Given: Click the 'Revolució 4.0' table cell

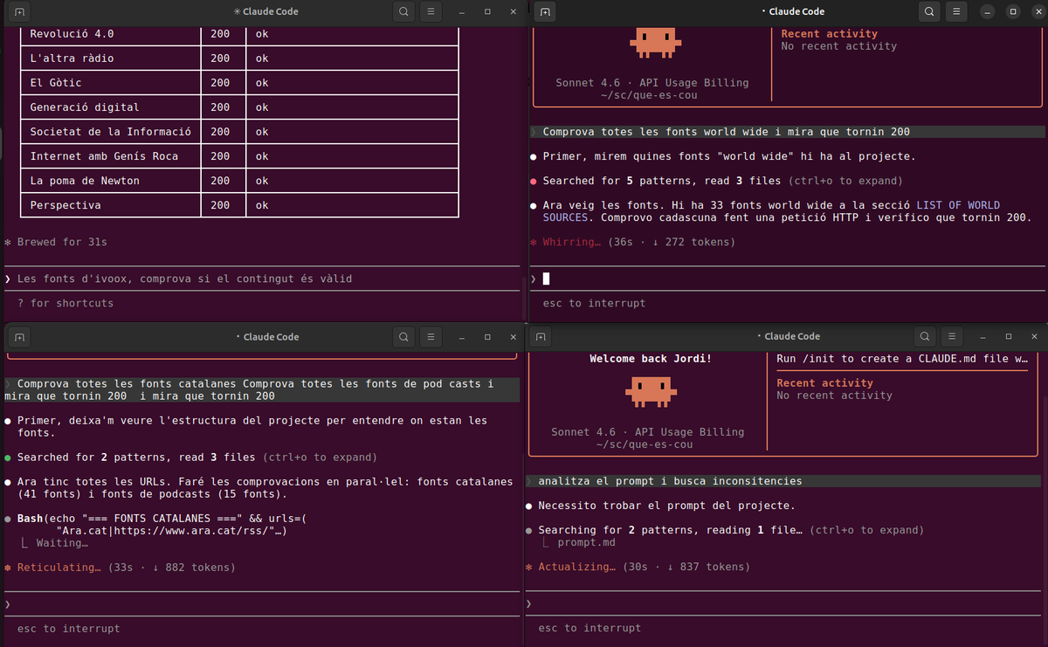Looking at the screenshot, I should pos(111,34).
